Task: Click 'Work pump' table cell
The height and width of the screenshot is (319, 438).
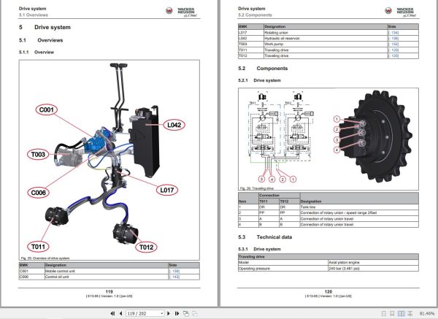Action: pyautogui.click(x=326, y=44)
